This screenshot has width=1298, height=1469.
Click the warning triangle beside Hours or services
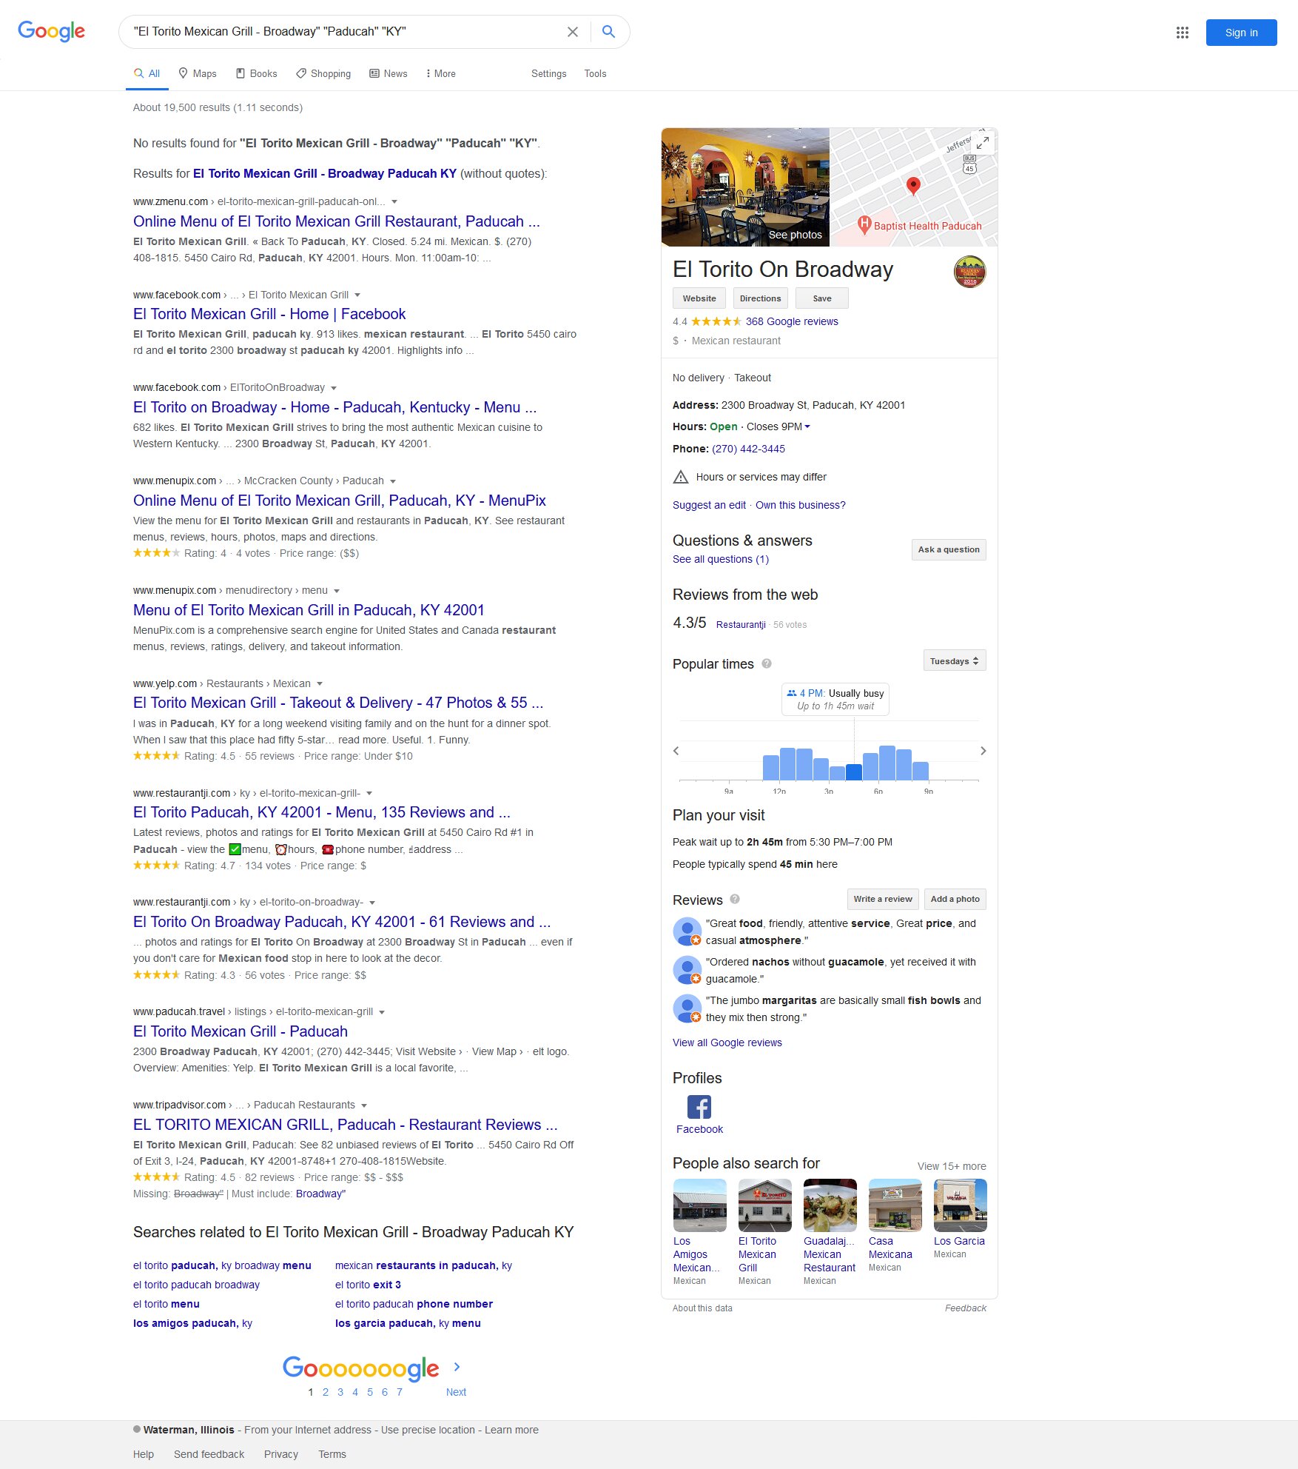(x=681, y=477)
